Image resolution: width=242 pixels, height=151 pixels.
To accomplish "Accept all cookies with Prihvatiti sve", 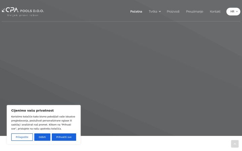I will coord(64,137).
